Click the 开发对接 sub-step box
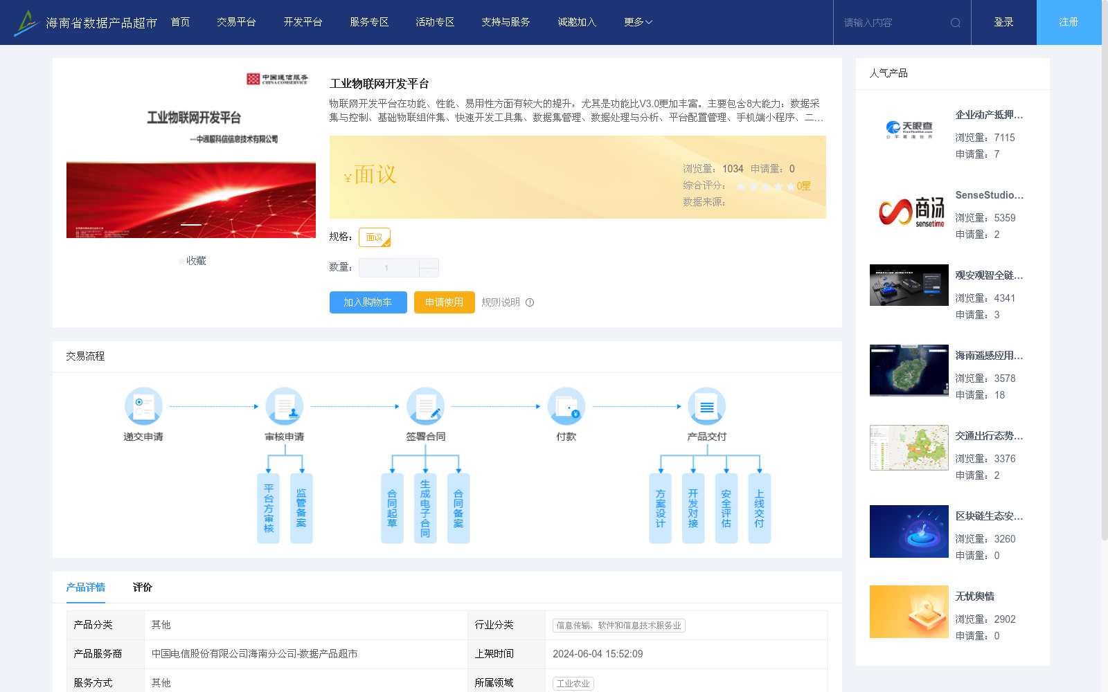This screenshot has width=1108, height=692. tap(693, 509)
